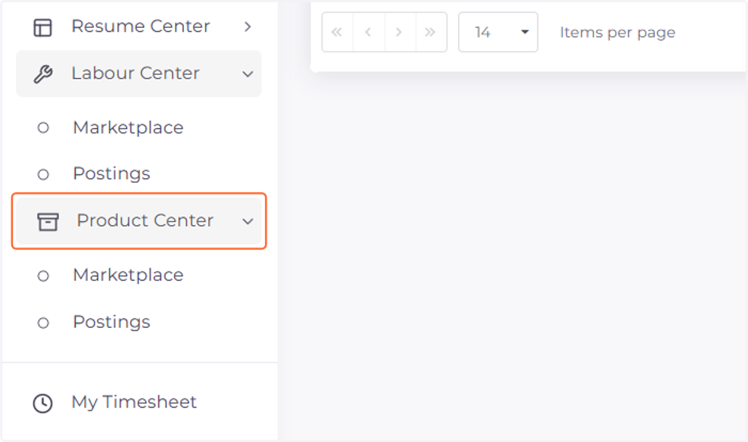Collapse Labour Center using its chevron
The width and height of the screenshot is (748, 442).
[247, 74]
